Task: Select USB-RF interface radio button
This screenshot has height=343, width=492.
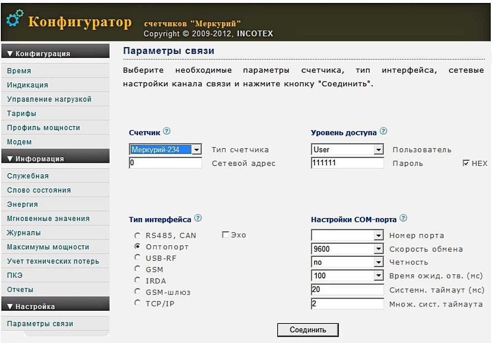Action: [x=137, y=258]
